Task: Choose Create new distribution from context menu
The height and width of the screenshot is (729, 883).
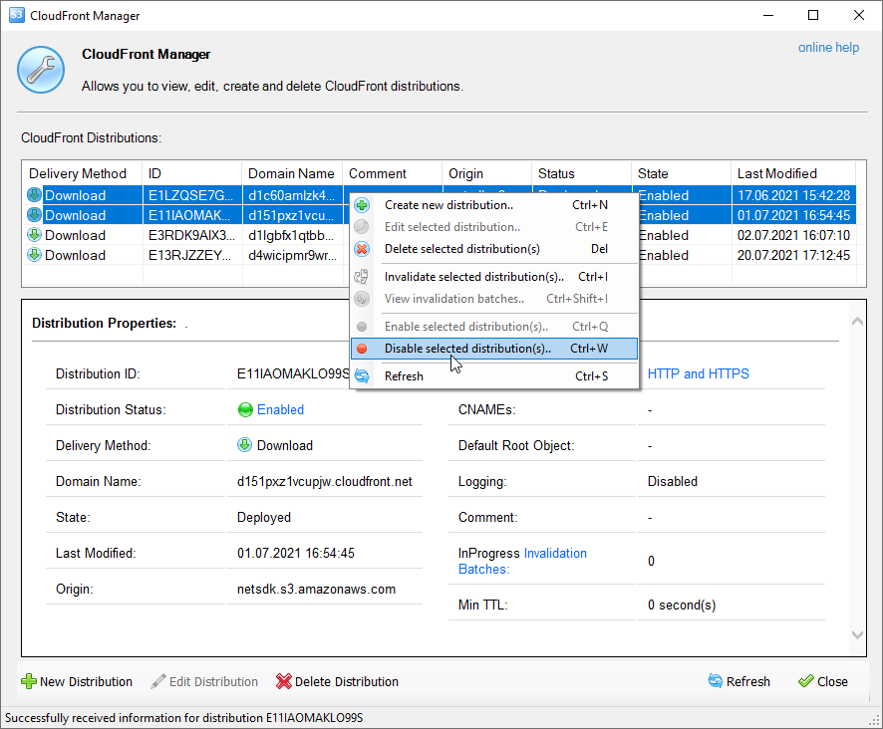Action: pos(494,205)
